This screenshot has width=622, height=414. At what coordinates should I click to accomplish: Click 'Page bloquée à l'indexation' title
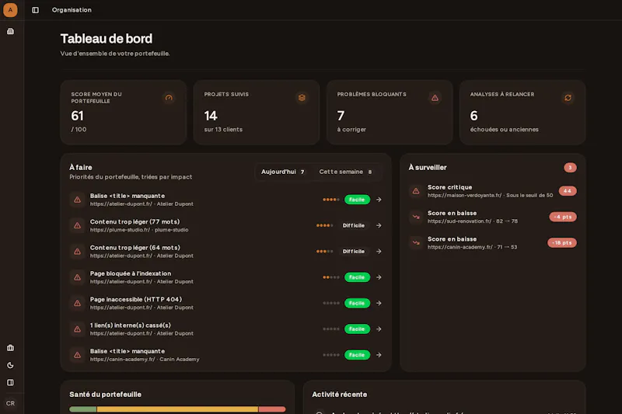[131, 273]
